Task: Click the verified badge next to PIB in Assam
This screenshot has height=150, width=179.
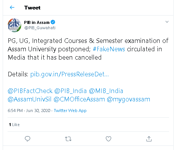Action: click(53, 22)
